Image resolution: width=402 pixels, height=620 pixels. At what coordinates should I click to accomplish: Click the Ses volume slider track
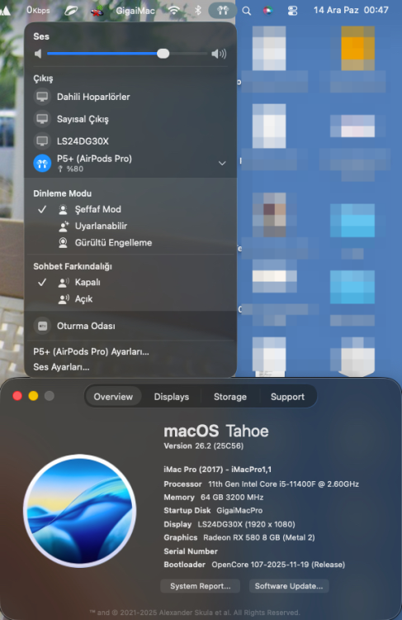(x=127, y=54)
